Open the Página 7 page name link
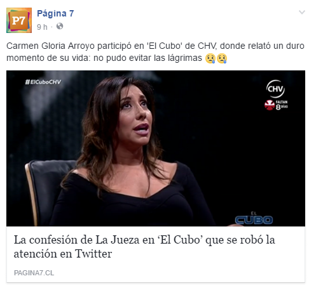Image resolution: width=309 pixels, height=288 pixels. (x=55, y=13)
